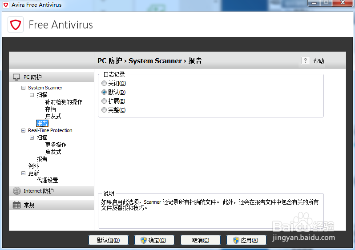Viewport: 355px width, 250px height.
Task: Collapse 扫描 under System Scanner
Action: coord(32,95)
